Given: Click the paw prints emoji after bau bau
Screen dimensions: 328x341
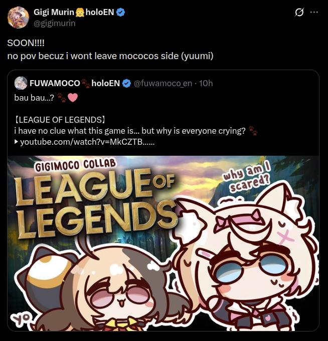Looking at the screenshot, I should [x=61, y=98].
